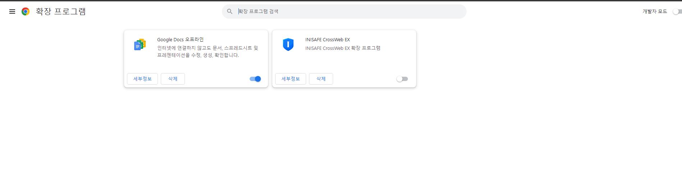This screenshot has width=682, height=171.
Task: Disable Google Docs 오프라인 extension toggle
Action: 255,79
